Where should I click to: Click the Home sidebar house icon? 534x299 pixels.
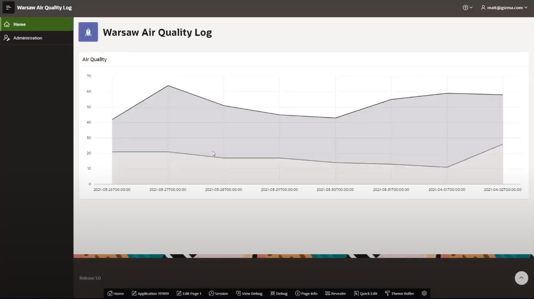[7, 24]
